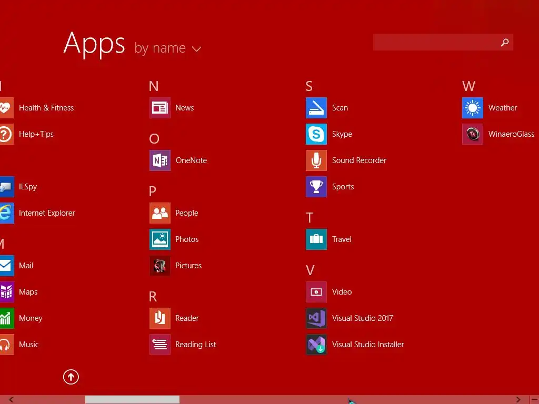This screenshot has height=404, width=539.
Task: Click the sort chevron next to 'by name'
Action: [x=197, y=49]
